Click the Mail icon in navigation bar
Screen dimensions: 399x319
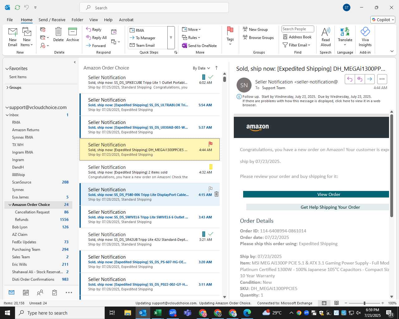click(12, 293)
